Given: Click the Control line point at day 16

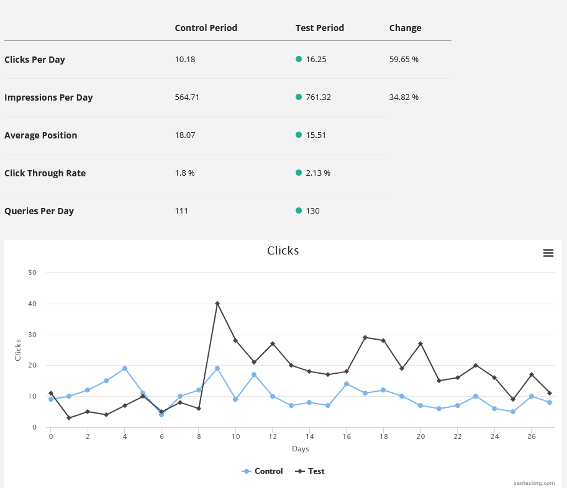Looking at the screenshot, I should click(x=347, y=384).
